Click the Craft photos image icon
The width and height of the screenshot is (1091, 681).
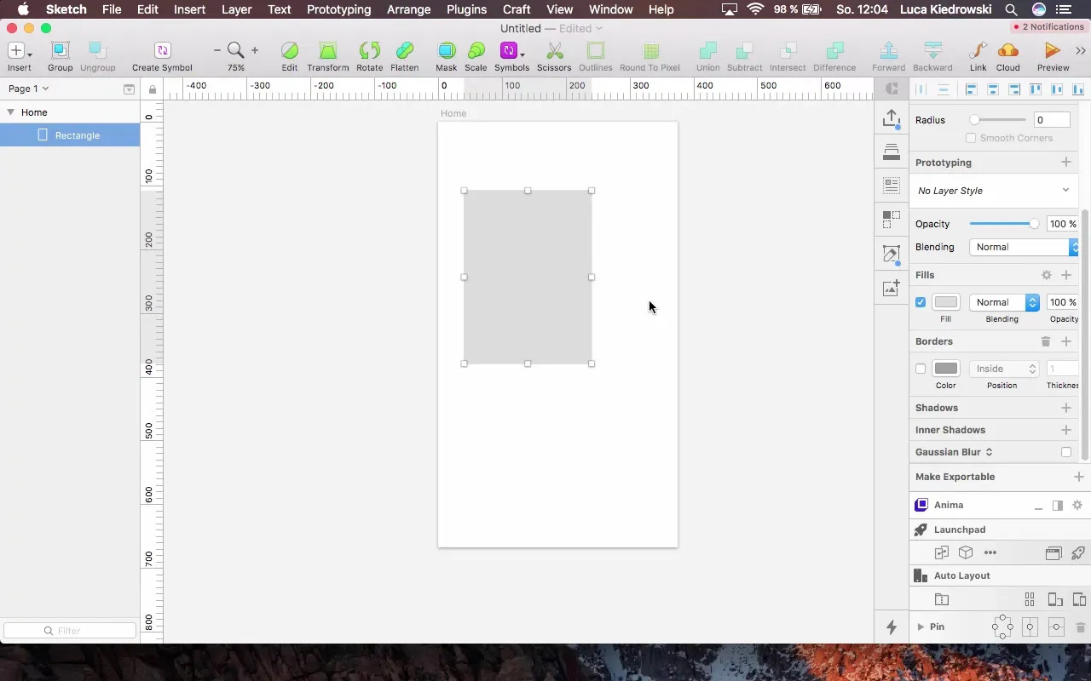pyautogui.click(x=892, y=288)
